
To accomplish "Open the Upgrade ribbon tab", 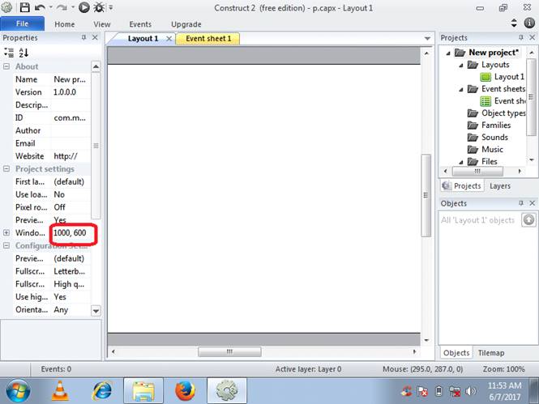I will pyautogui.click(x=186, y=24).
